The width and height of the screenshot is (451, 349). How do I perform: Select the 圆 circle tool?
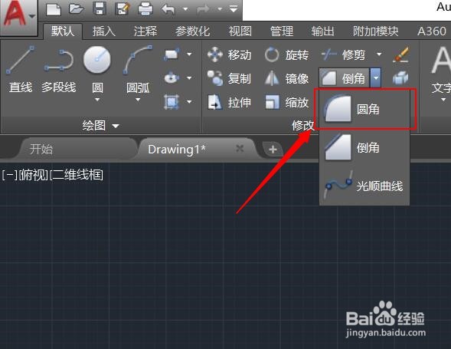click(97, 69)
